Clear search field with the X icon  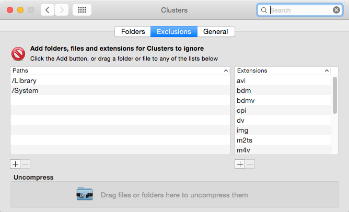(x=336, y=10)
